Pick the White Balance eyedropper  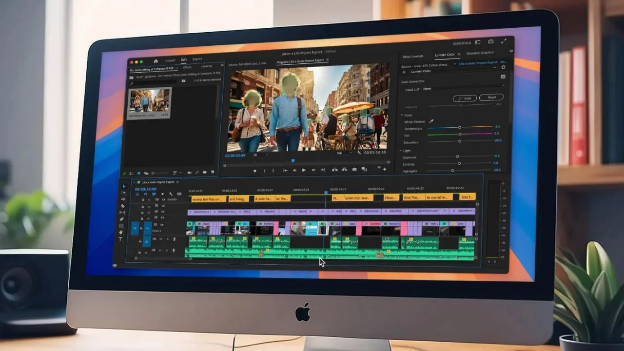(x=431, y=121)
